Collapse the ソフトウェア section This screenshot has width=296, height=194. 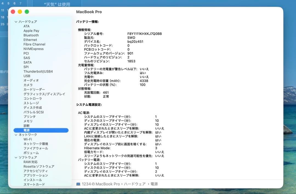coord(16,157)
